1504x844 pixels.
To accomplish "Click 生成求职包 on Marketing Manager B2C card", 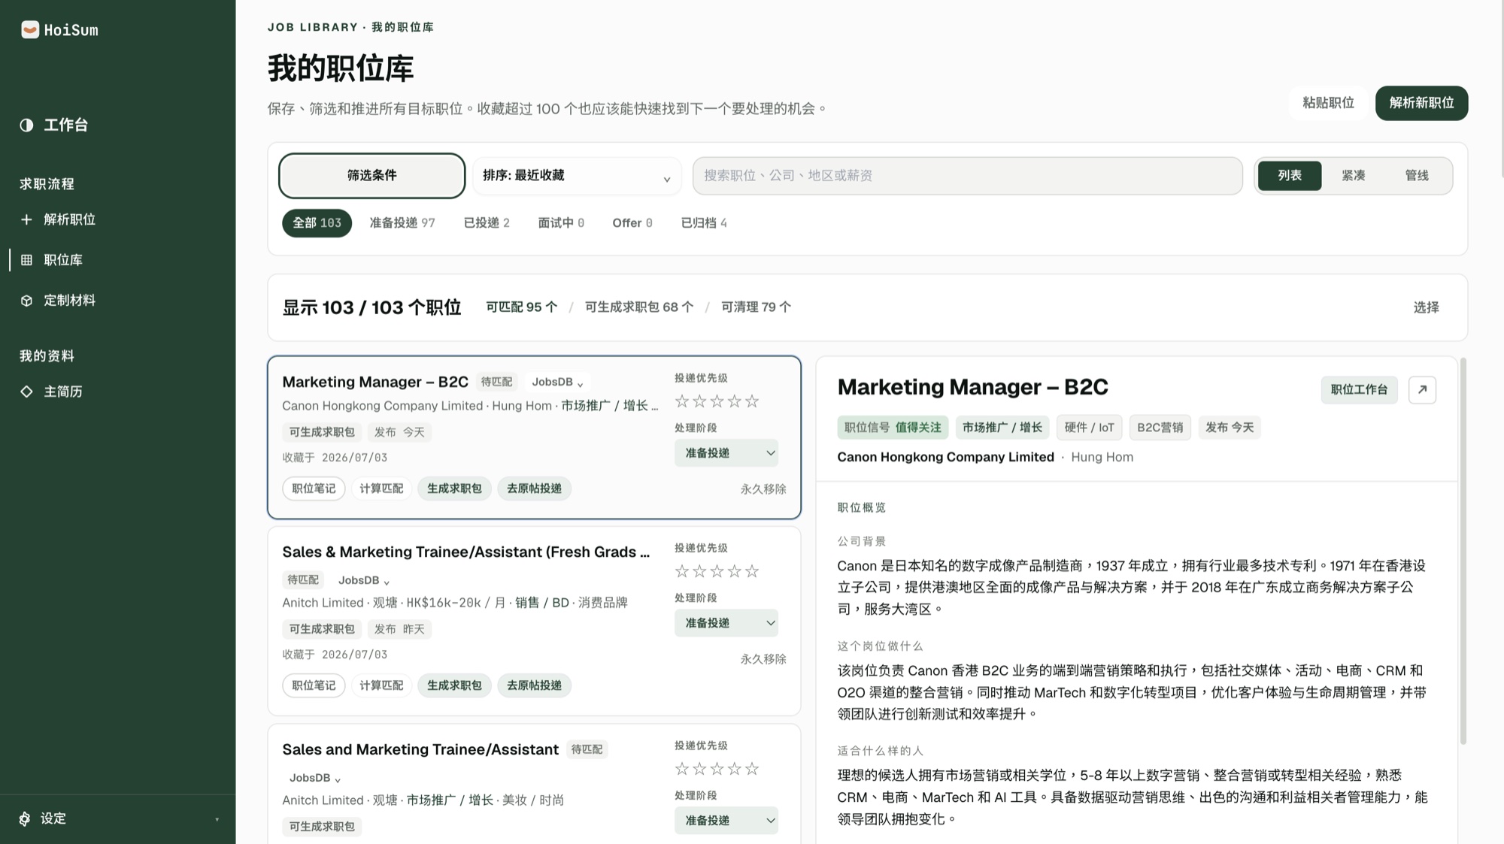I will pos(454,489).
